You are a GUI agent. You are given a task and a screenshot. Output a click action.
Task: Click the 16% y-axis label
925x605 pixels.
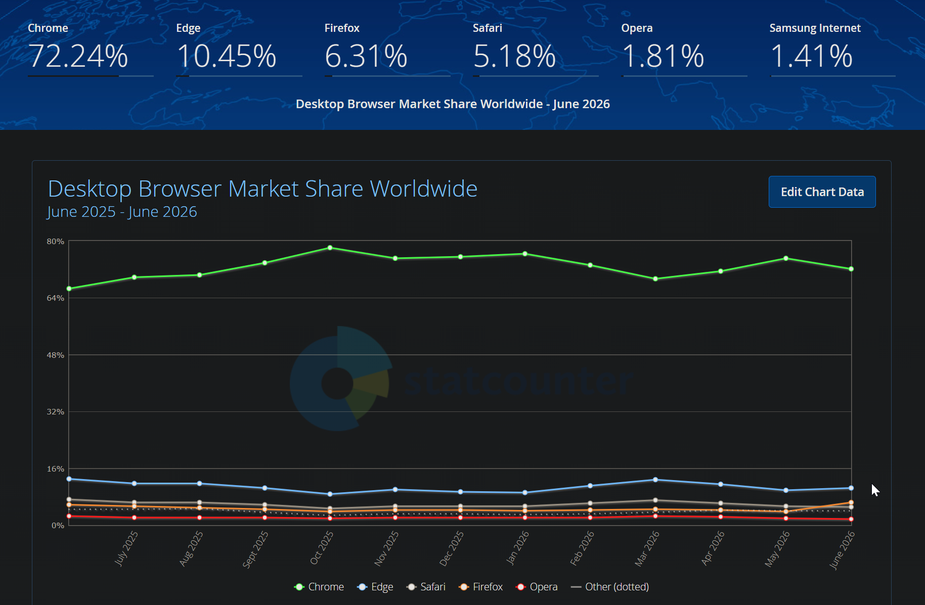pyautogui.click(x=56, y=469)
